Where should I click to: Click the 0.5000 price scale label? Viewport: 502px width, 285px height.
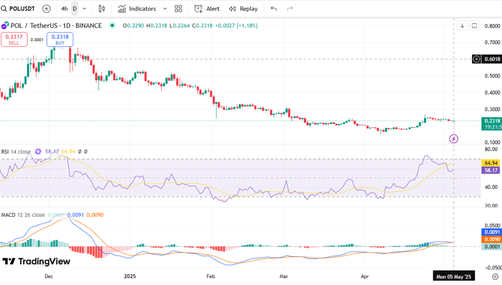click(x=492, y=76)
